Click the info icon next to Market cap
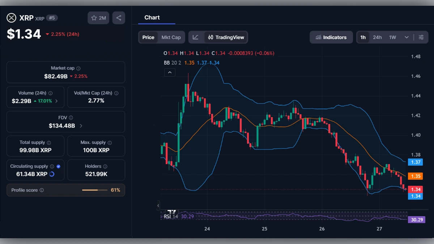434x244 pixels. (x=79, y=68)
